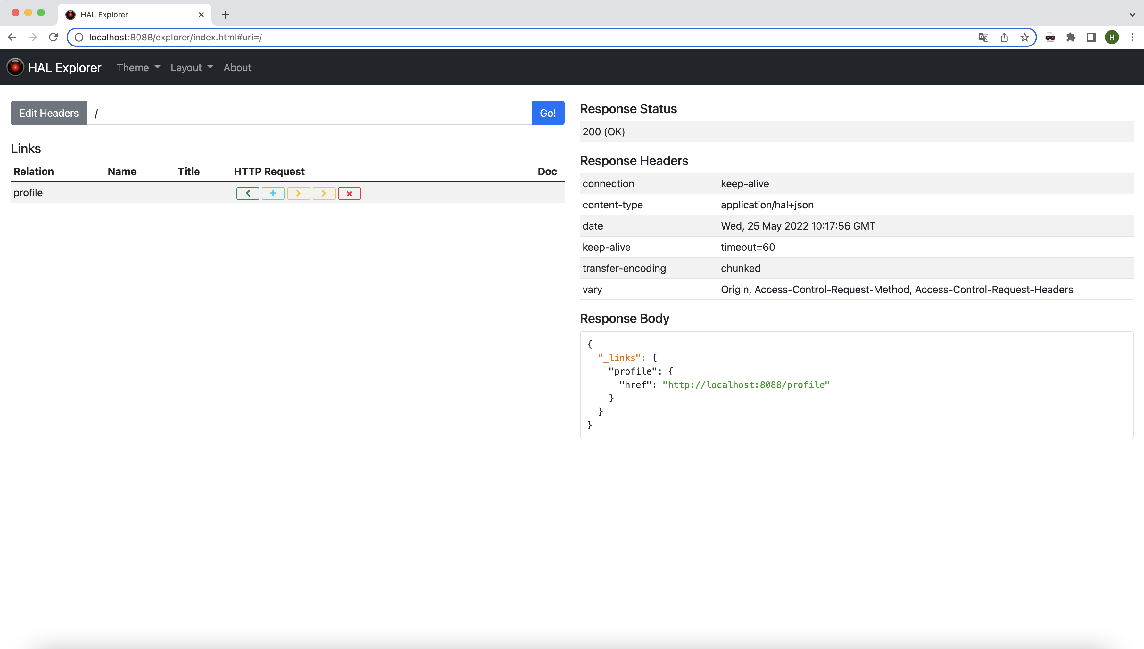This screenshot has width=1144, height=649.
Task: Bookmark this page with the star icon
Action: [1025, 38]
